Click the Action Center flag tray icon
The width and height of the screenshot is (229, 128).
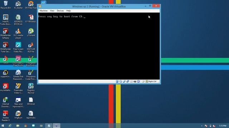point(206,126)
